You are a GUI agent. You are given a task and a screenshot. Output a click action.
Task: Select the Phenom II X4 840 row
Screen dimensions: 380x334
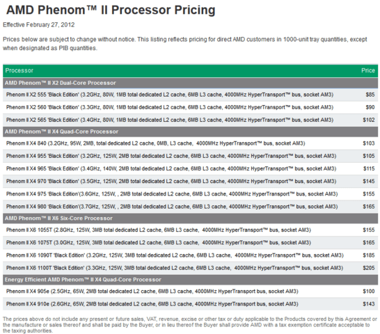(x=190, y=143)
